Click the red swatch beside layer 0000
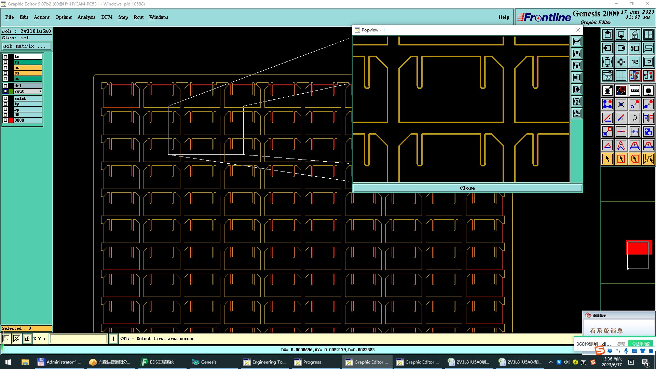 pos(11,120)
